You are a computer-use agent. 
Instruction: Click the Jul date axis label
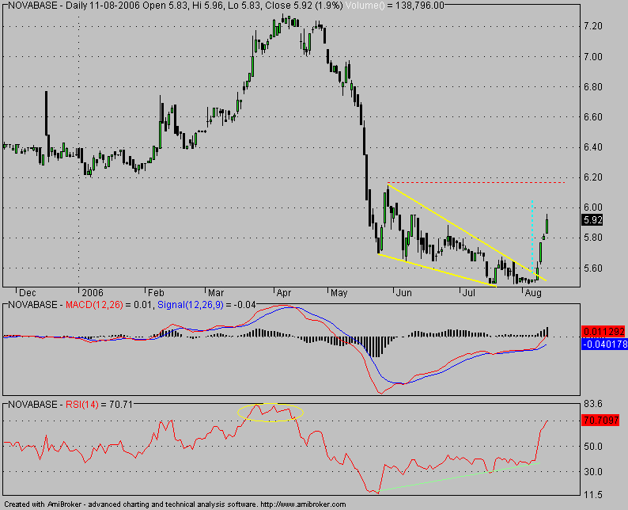click(x=468, y=293)
